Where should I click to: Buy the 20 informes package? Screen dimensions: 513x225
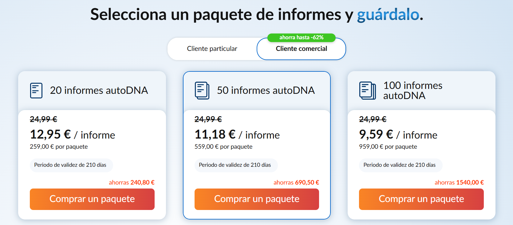pyautogui.click(x=92, y=199)
